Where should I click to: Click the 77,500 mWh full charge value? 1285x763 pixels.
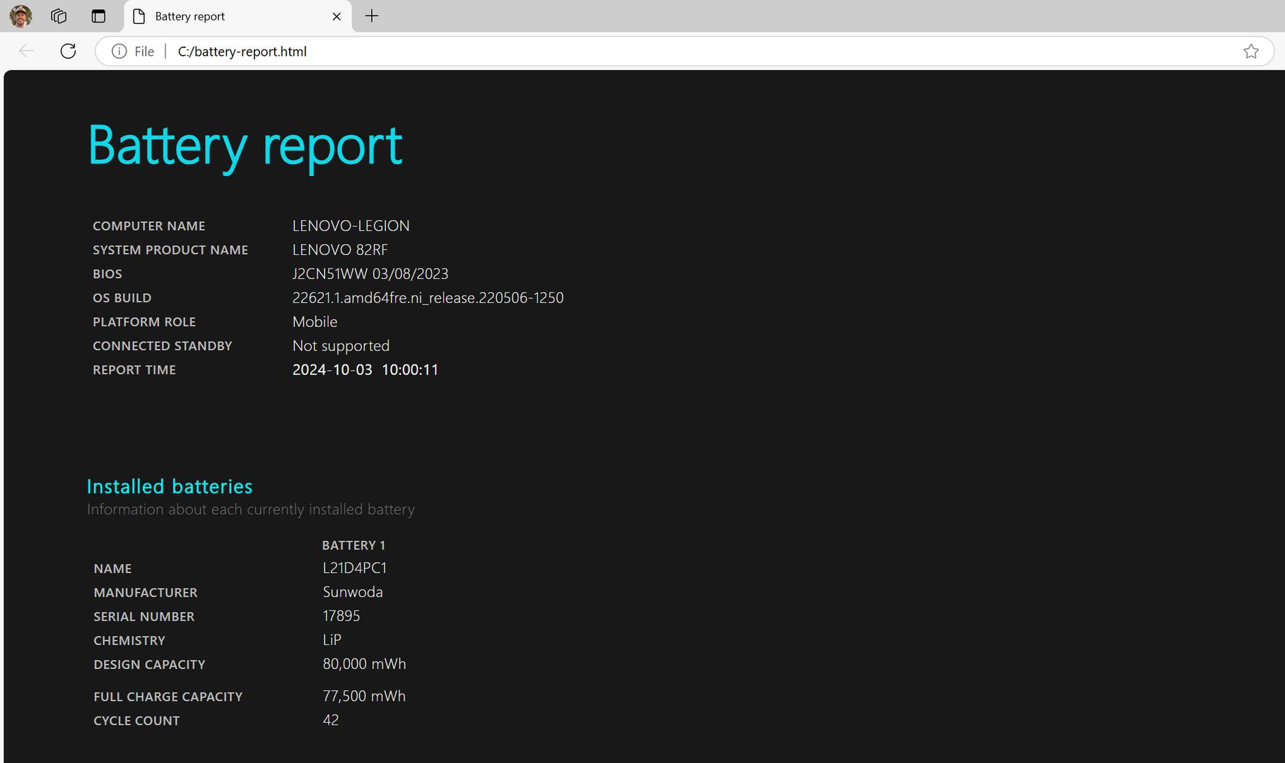coord(364,697)
